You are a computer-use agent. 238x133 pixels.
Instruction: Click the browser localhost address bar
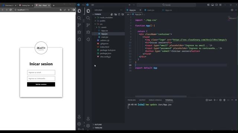[x=36, y=10]
